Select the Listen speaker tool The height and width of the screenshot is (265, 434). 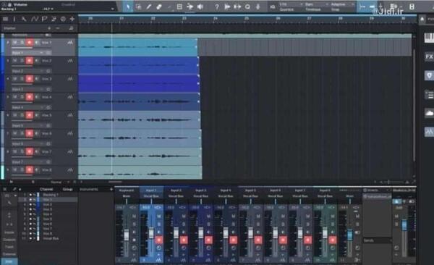tap(200, 7)
